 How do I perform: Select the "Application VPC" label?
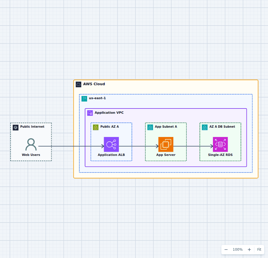pyautogui.click(x=109, y=113)
